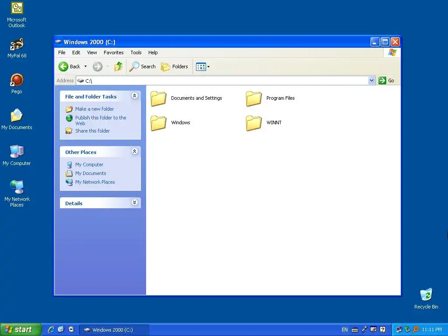Select the Program Files folder

coord(270,98)
